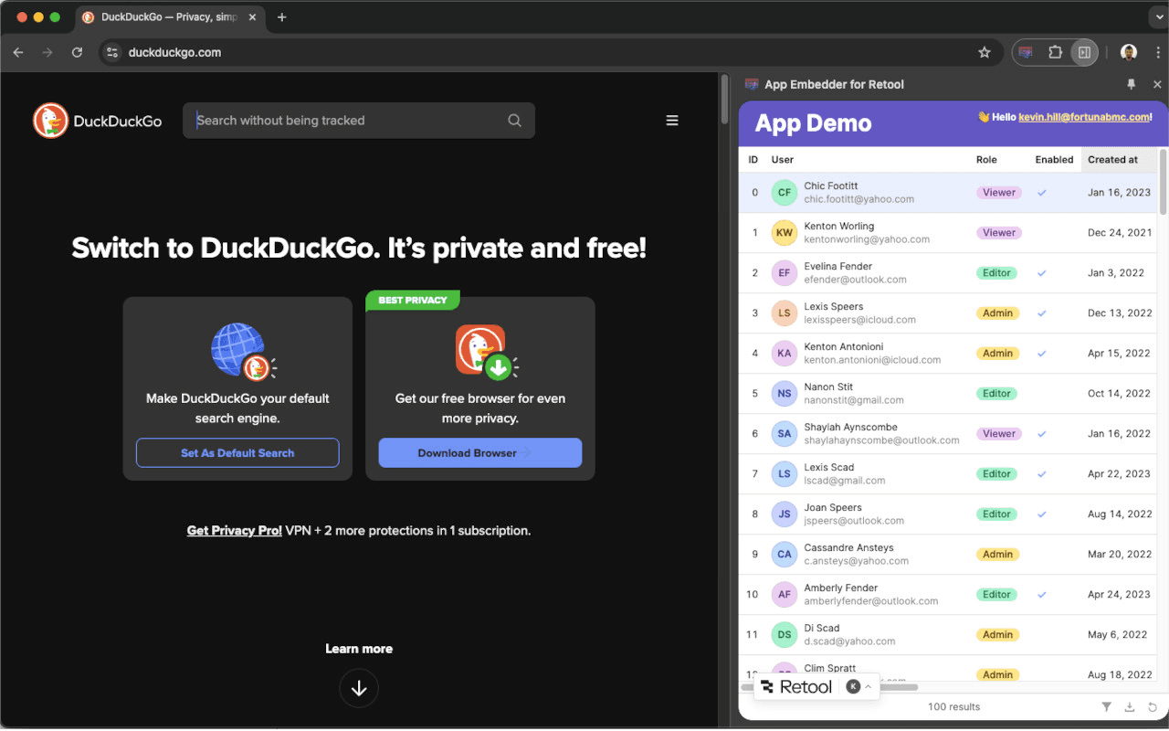Viewport: 1169px width, 731px height.
Task: Click the search magnifier icon on DuckDuckGo
Action: tap(514, 121)
